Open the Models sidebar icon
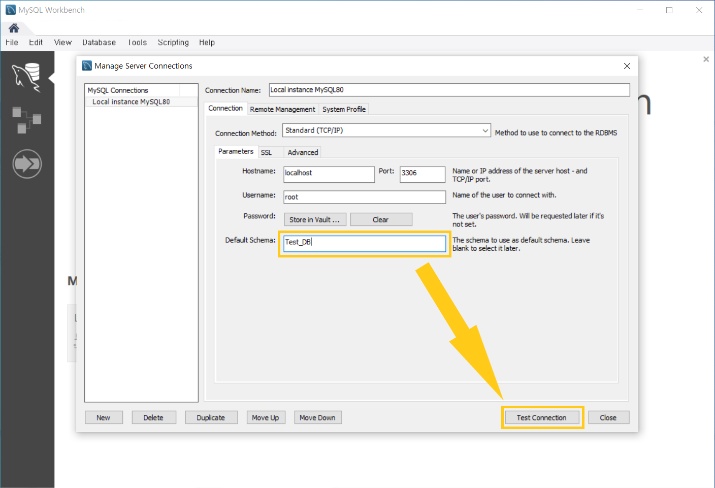 pos(26,120)
